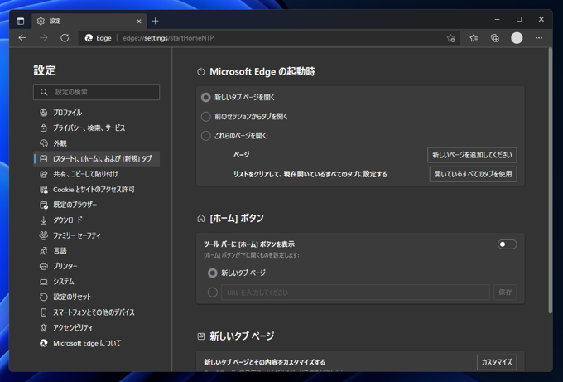This screenshot has width=563, height=382.
Task: Select 新しいタブ ページを開く radio button
Action: point(205,98)
